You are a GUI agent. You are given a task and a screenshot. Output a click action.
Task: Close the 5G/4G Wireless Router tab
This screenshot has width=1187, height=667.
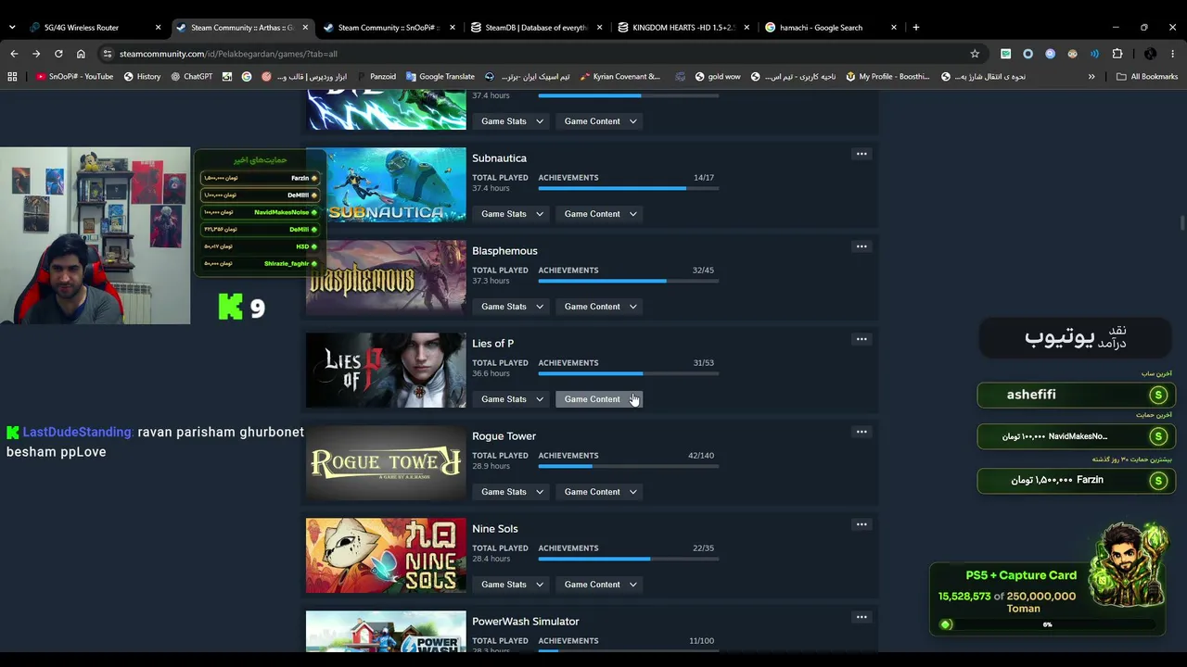point(158,28)
